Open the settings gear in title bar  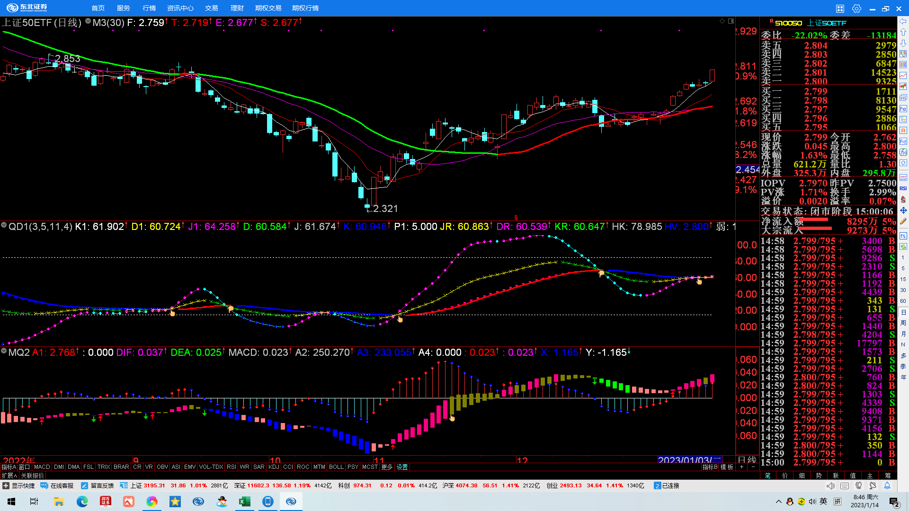point(856,9)
